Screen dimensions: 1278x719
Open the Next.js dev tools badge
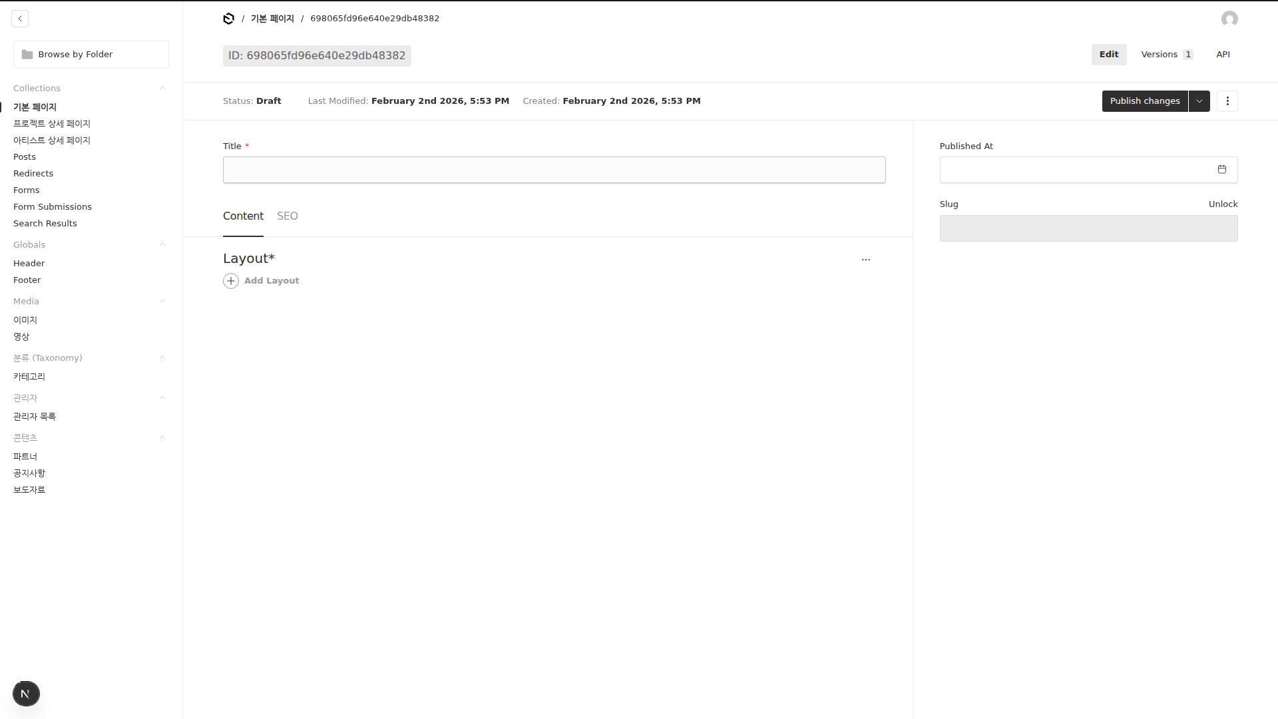[x=26, y=694]
